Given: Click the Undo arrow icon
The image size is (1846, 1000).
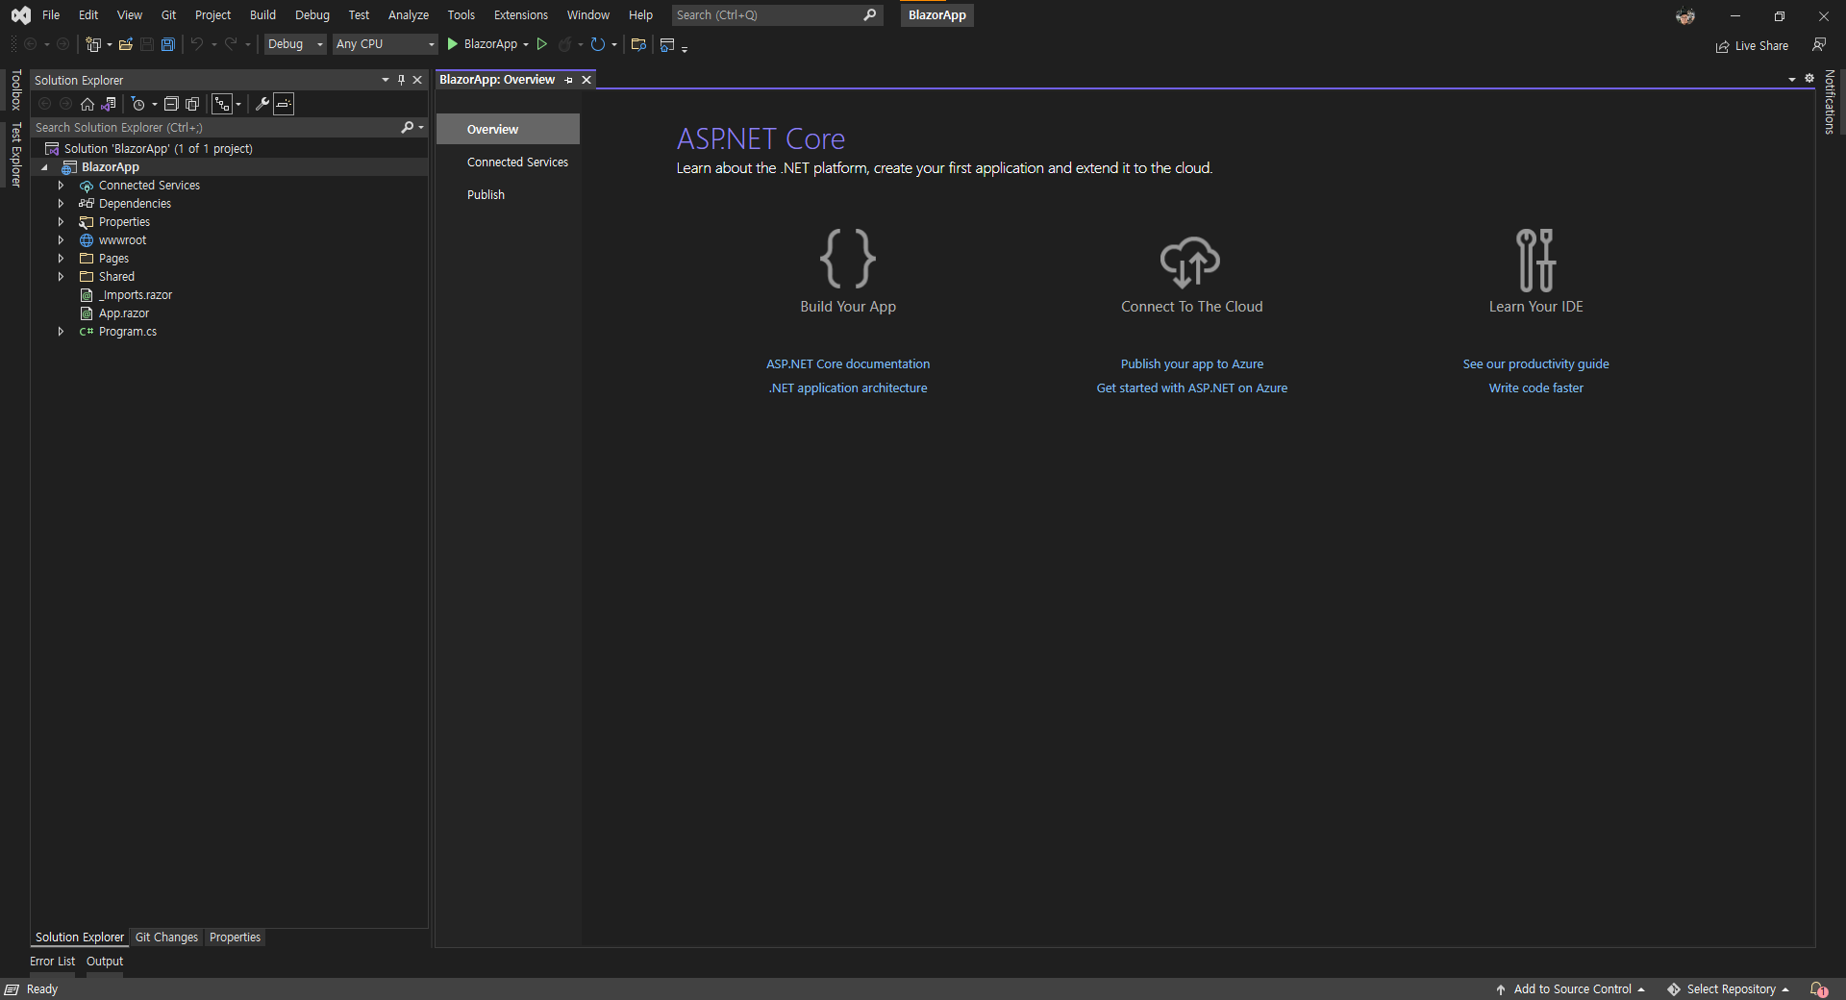Looking at the screenshot, I should pyautogui.click(x=197, y=44).
